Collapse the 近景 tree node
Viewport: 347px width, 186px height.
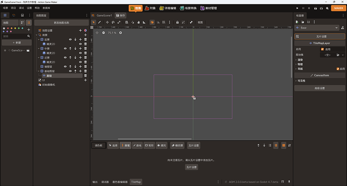click(x=39, y=57)
